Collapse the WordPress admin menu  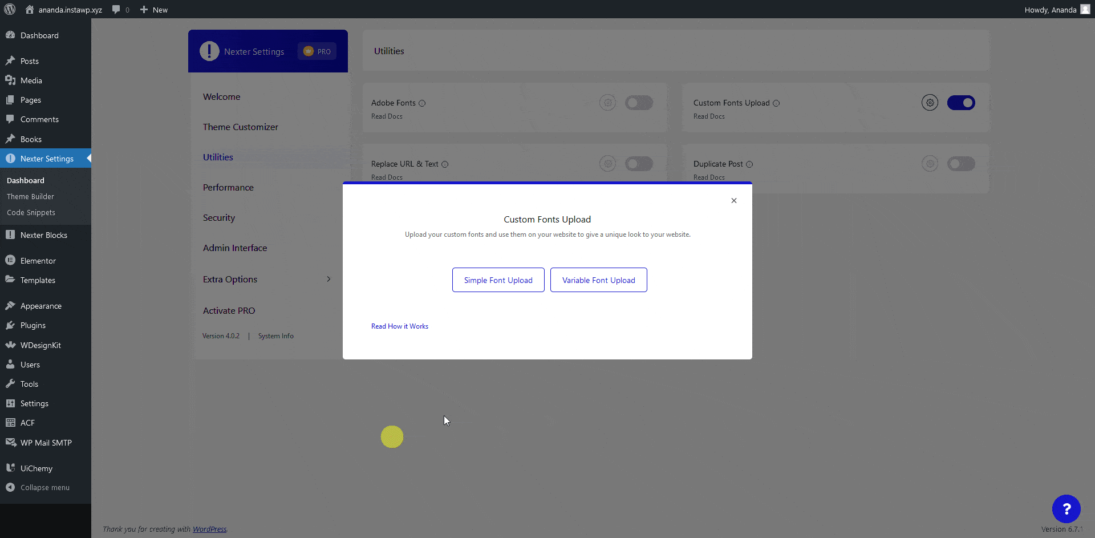coord(44,487)
